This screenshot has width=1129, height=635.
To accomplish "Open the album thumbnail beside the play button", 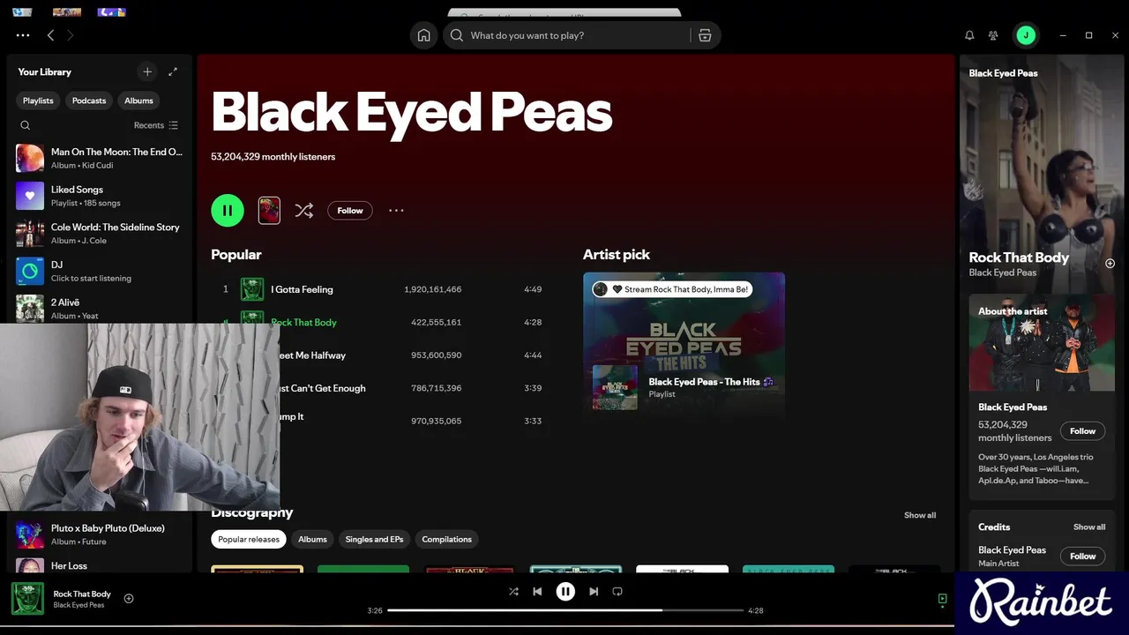I will click(269, 210).
